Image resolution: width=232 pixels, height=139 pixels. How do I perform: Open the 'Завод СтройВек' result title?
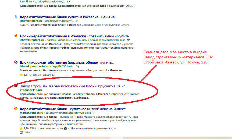click(73, 86)
